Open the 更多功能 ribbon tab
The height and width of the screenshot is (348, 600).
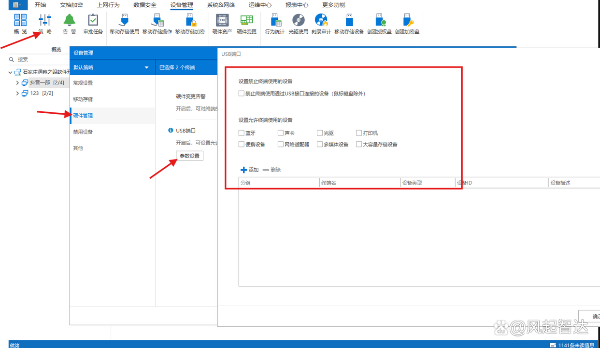coord(334,5)
